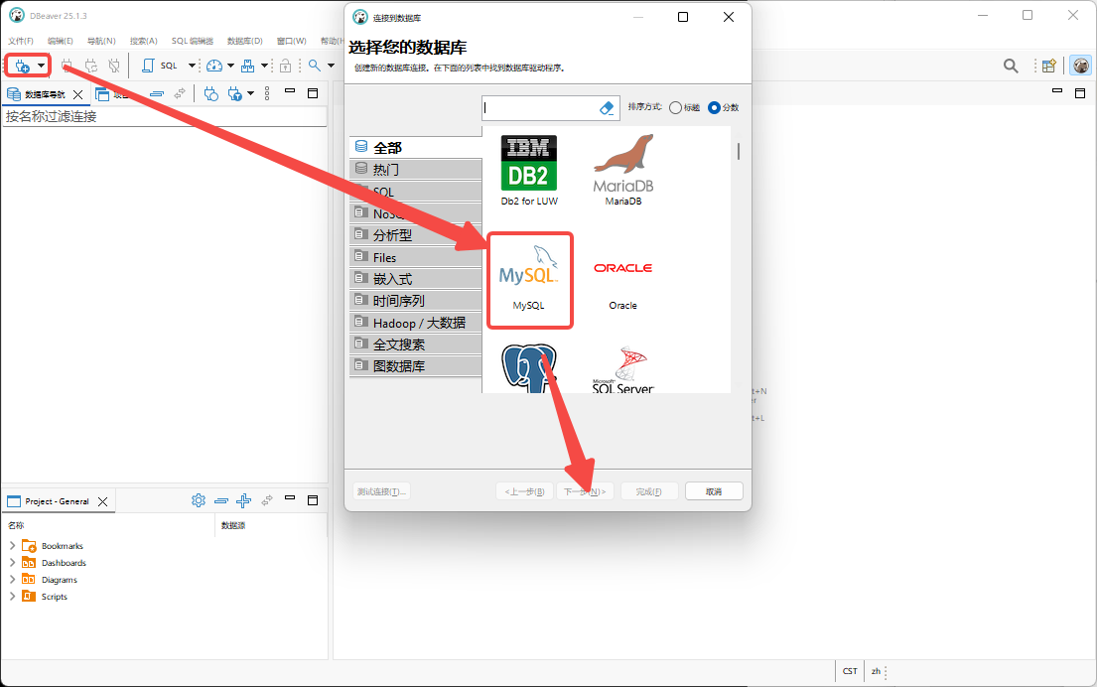Select the 热门 category in dialog

coord(416,170)
